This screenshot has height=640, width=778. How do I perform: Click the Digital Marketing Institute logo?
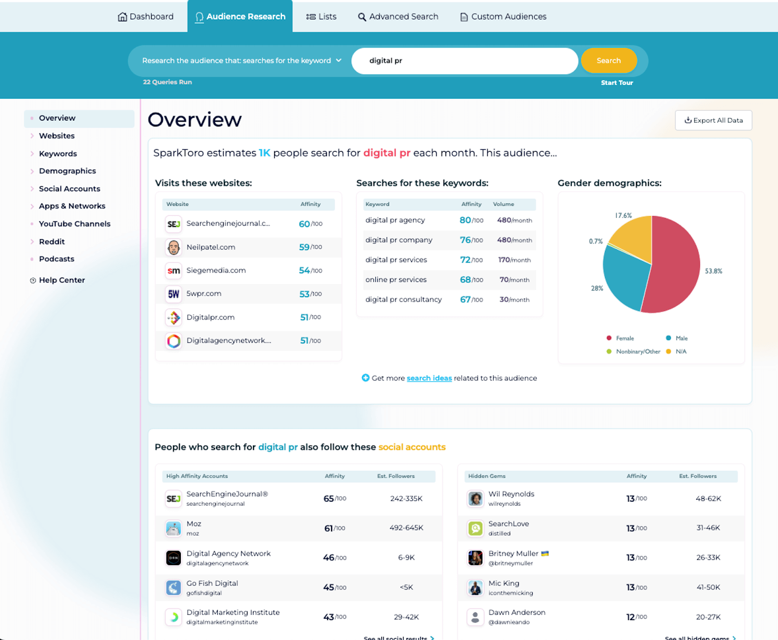click(x=174, y=617)
